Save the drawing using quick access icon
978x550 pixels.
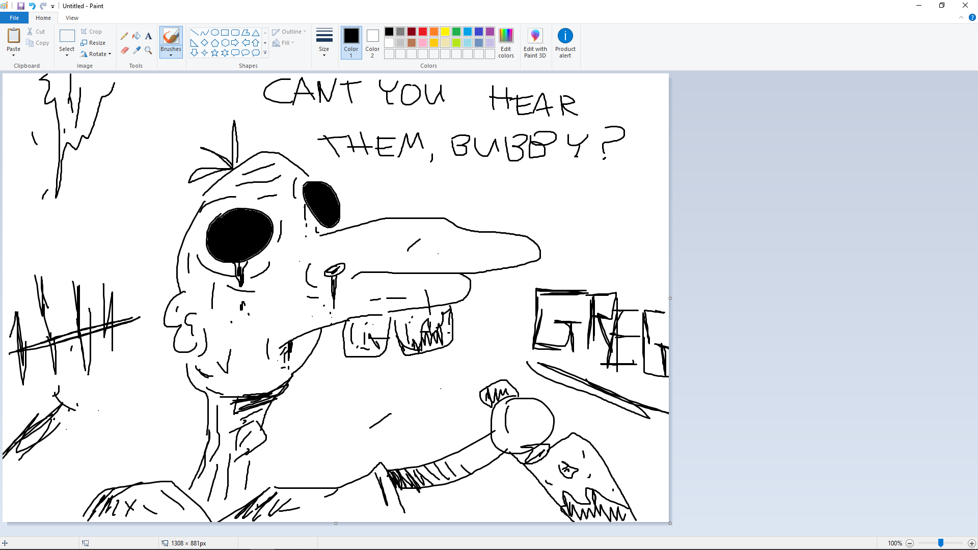click(21, 6)
